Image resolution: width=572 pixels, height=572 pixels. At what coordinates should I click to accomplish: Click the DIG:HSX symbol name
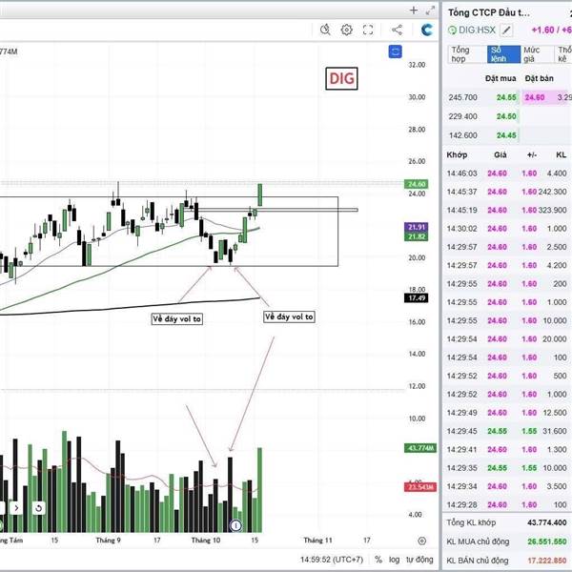[477, 31]
